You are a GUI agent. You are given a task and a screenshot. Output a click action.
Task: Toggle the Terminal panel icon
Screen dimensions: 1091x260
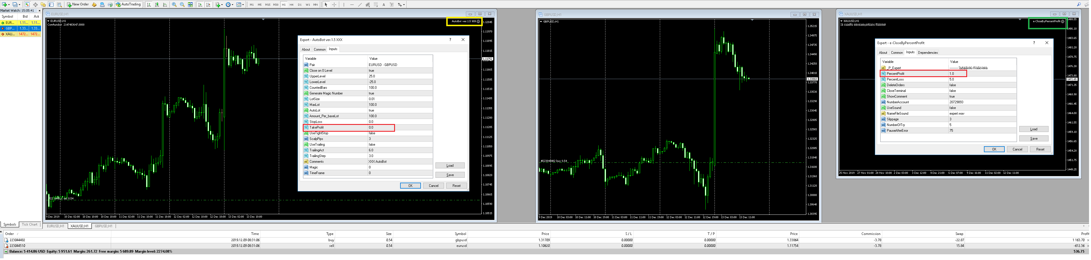click(x=51, y=5)
